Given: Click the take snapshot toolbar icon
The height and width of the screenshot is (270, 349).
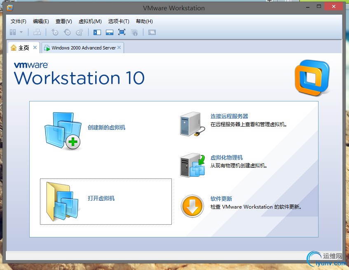Looking at the screenshot, I should click(x=54, y=33).
